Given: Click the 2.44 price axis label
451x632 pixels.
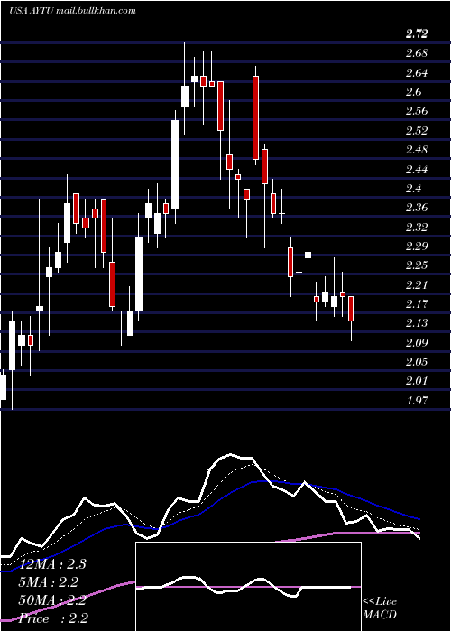Looking at the screenshot, I should pyautogui.click(x=417, y=169).
